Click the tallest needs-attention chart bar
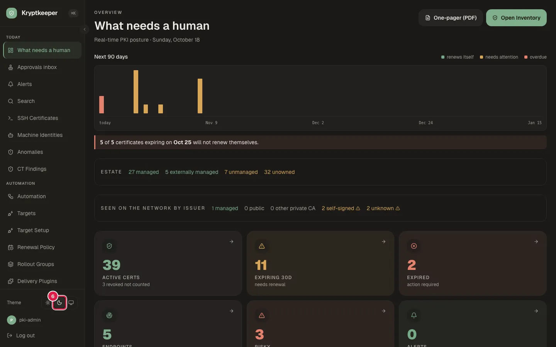Viewport: 556px width, 347px height. click(136, 92)
